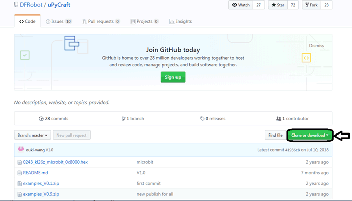Screen dimensions: 352x201
Task: Open the V1.0 latest commit message
Action: pos(50,150)
